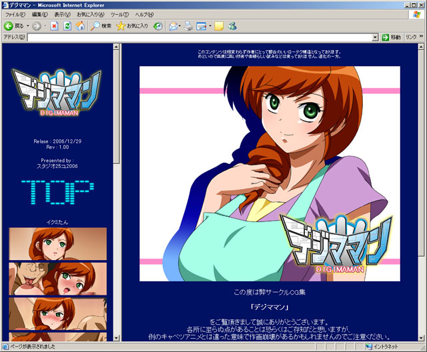
Task: Click the Stop loading icon
Action: tap(54, 26)
